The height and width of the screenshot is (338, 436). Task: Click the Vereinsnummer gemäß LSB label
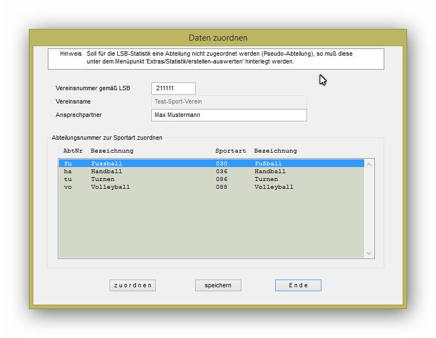coord(93,89)
